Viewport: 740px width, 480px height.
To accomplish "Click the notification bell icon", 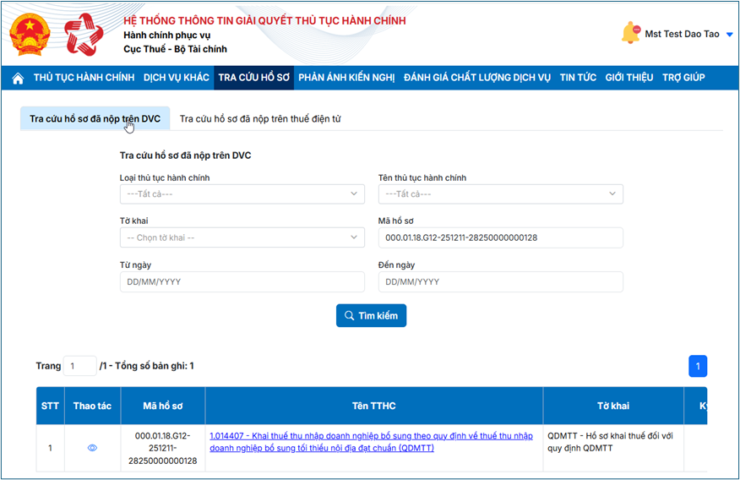I will click(x=630, y=34).
